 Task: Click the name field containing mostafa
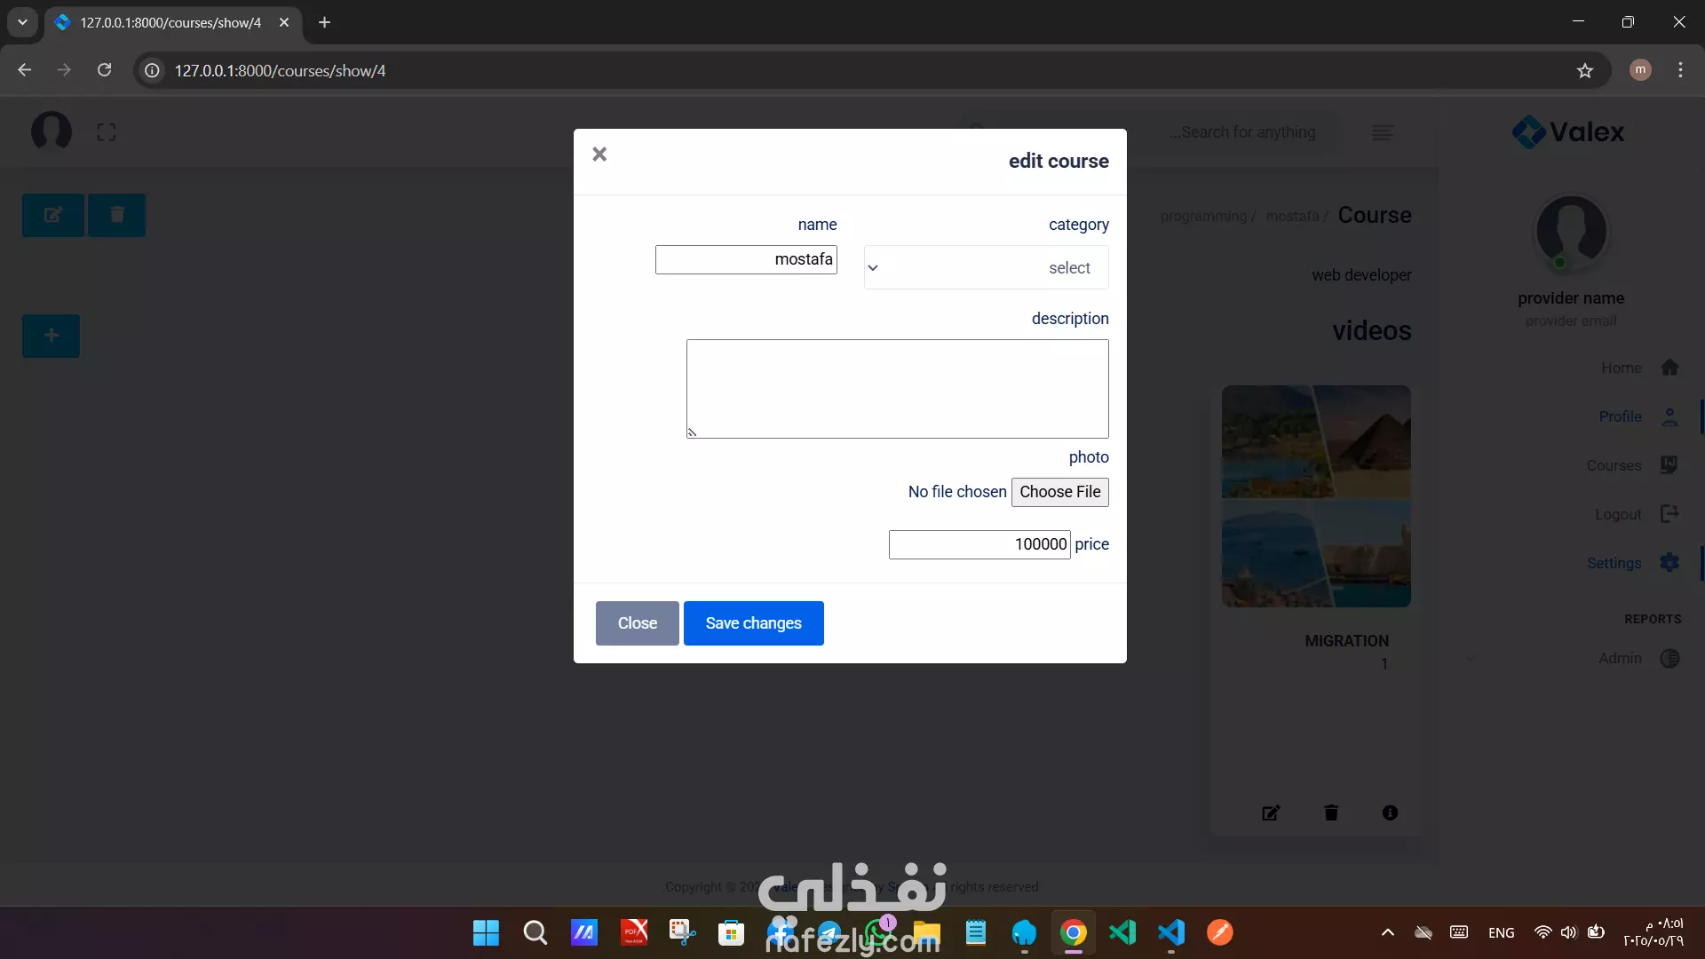(x=746, y=259)
